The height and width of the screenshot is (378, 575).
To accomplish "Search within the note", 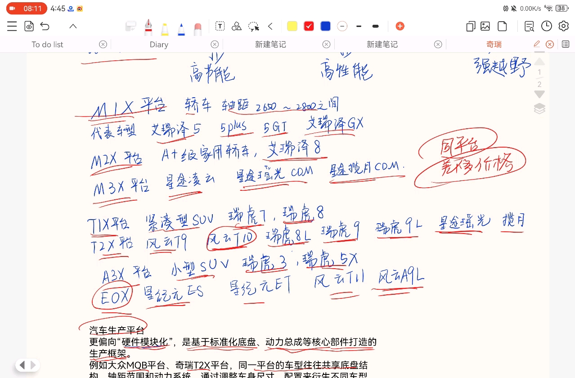I will pos(530,26).
